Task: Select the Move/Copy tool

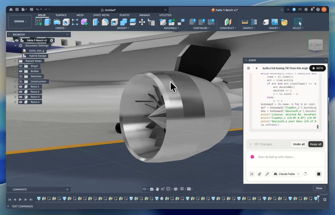Action: tap(142, 22)
